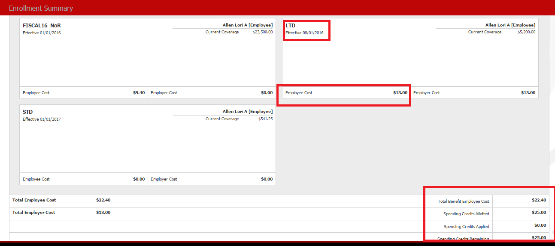This screenshot has width=555, height=246.
Task: Select the $541.25 STD coverage amount
Action: point(265,119)
